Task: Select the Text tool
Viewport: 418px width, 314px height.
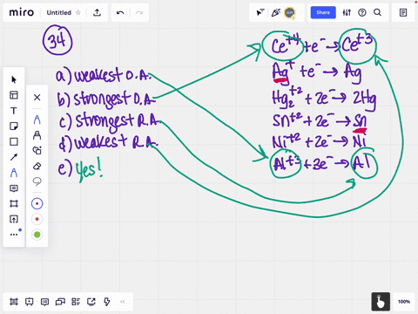Action: coord(14,111)
